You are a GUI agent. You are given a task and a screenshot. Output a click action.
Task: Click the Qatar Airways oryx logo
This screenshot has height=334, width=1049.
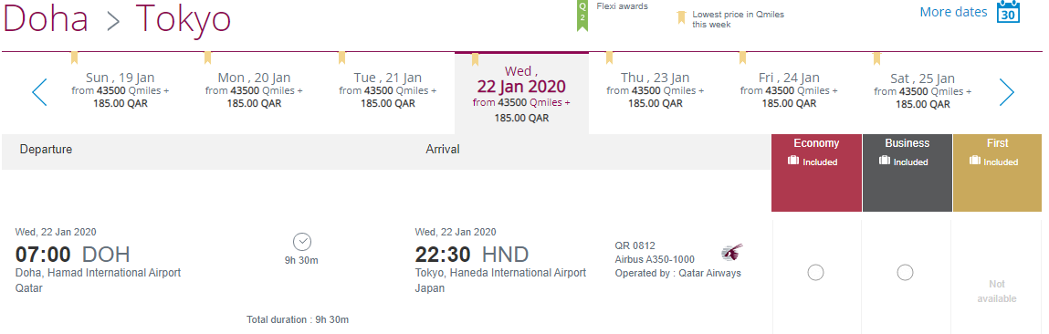[732, 253]
